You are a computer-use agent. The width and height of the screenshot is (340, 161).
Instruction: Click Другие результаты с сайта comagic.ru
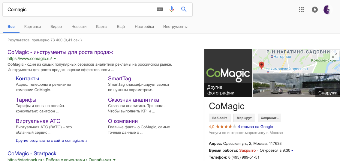click(x=52, y=140)
